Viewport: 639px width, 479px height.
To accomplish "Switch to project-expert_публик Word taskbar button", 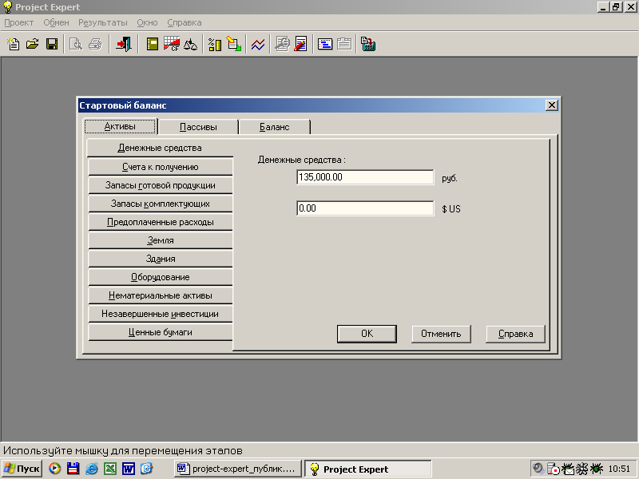I will (x=237, y=469).
